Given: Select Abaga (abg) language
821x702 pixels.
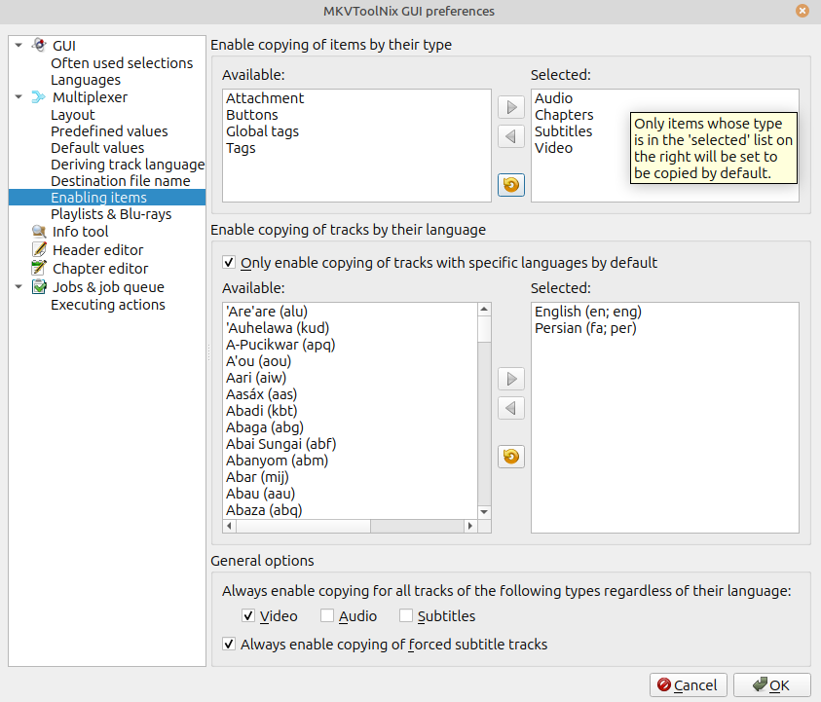Looking at the screenshot, I should click(265, 427).
